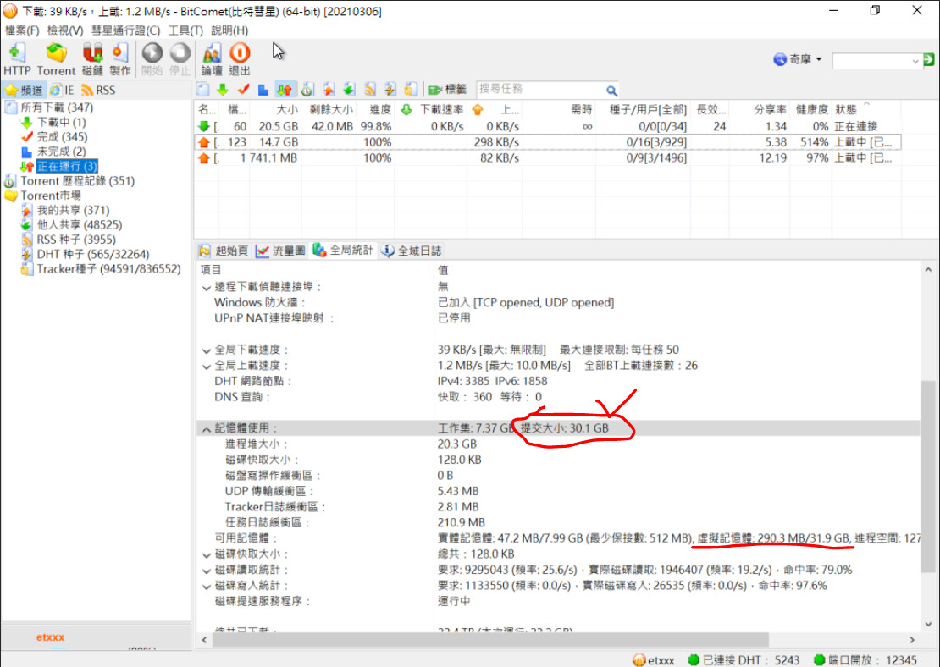Screen dimensions: 940x667
Task: Open the 論壇 forum toolbar button
Action: [x=212, y=59]
